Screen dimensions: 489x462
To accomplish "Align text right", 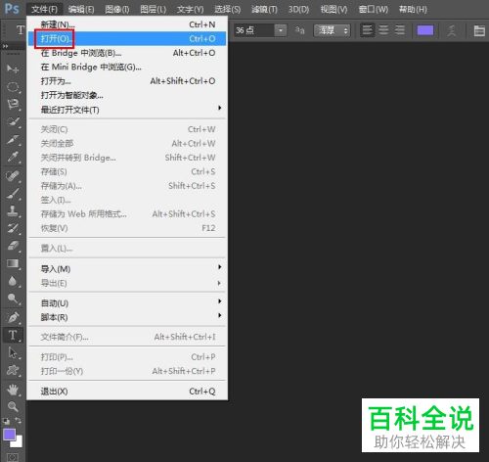I will [400, 30].
